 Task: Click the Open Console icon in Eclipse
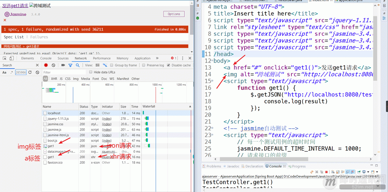[372, 172]
